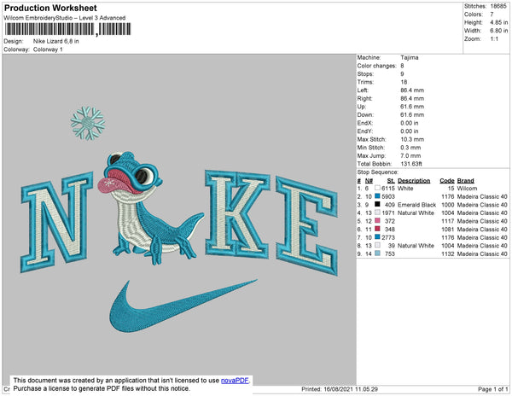Select the Max Stitch value '10.3 mm'
Screen dimensions: 512x396
point(412,139)
